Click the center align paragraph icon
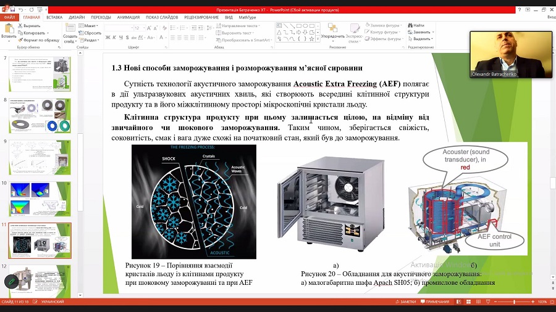The width and height of the screenshot is (556, 312). point(180,37)
